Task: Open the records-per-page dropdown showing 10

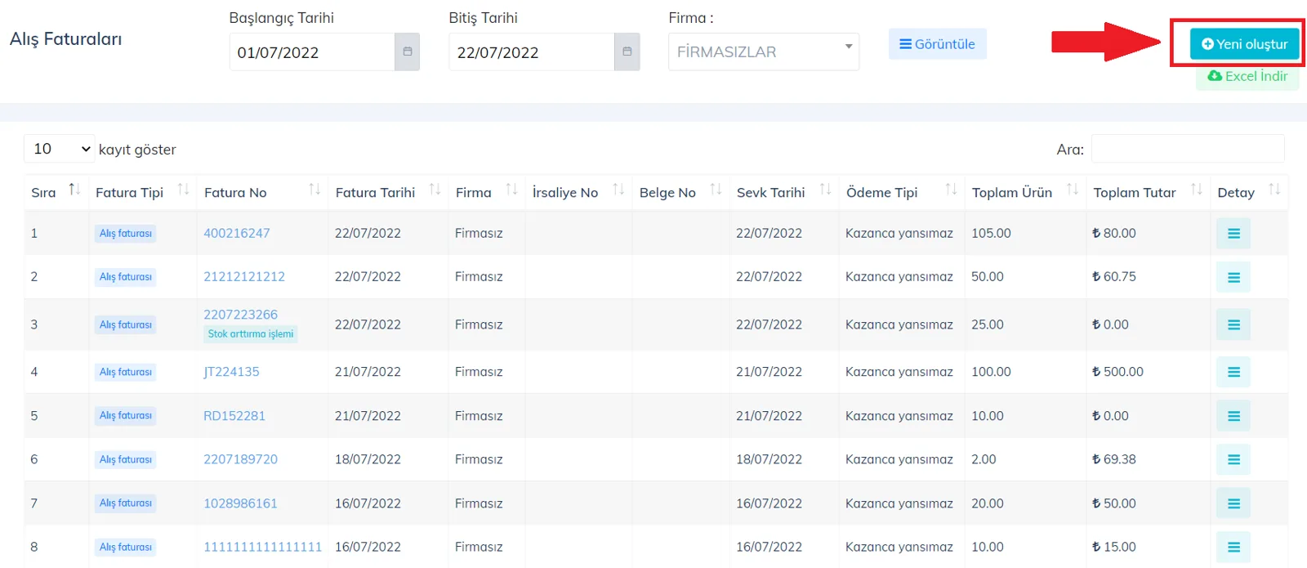Action: click(60, 149)
